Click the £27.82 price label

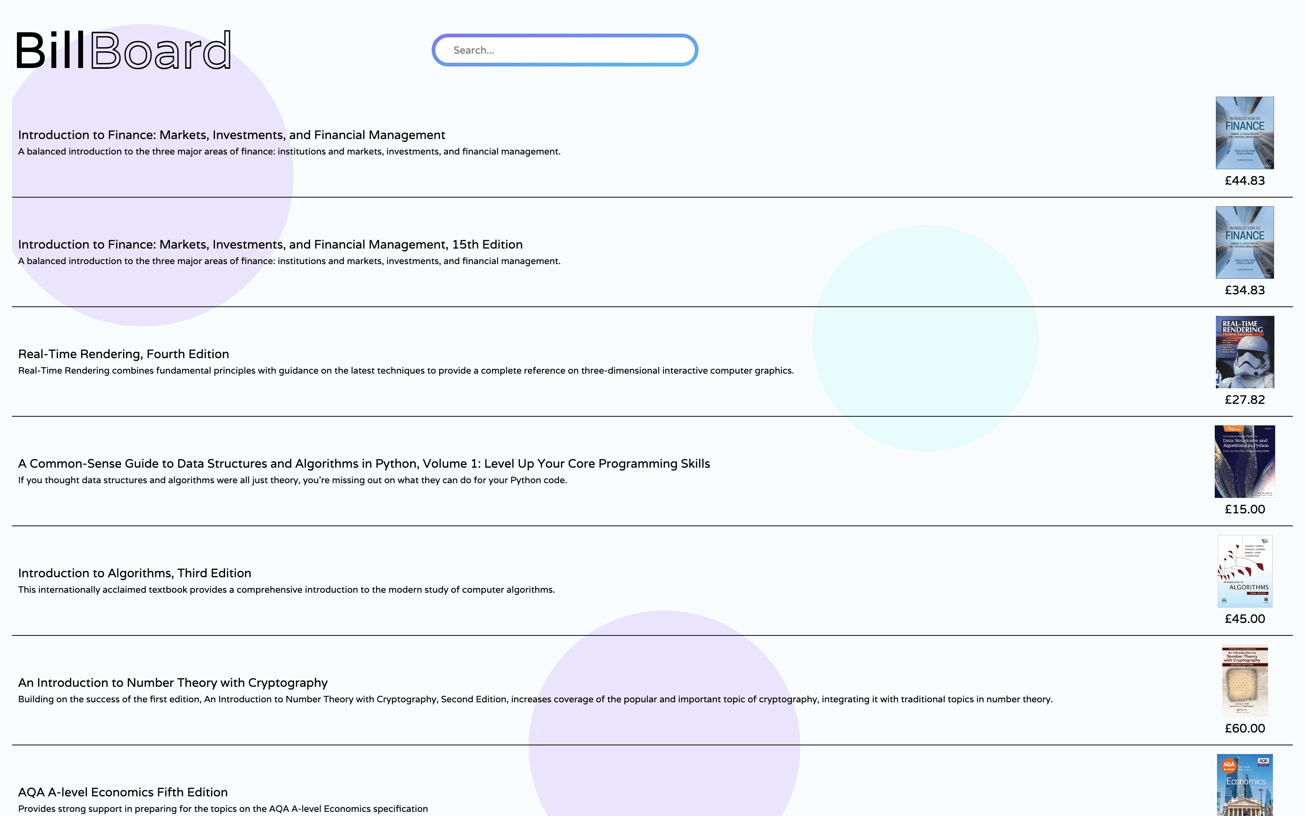tap(1245, 400)
